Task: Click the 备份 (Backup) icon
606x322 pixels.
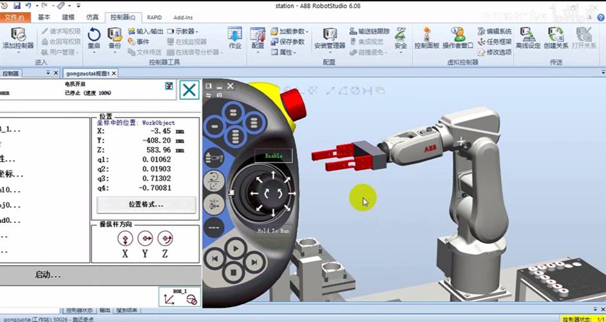Action: 115,35
